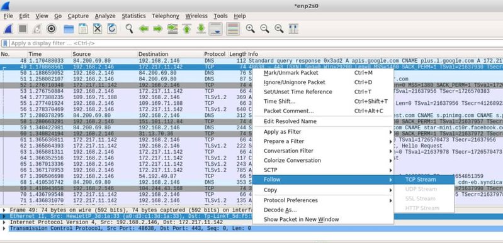Screen dimensions: 503x243
Task: Expand the Transmission Control Protocol tree
Action: 4,229
